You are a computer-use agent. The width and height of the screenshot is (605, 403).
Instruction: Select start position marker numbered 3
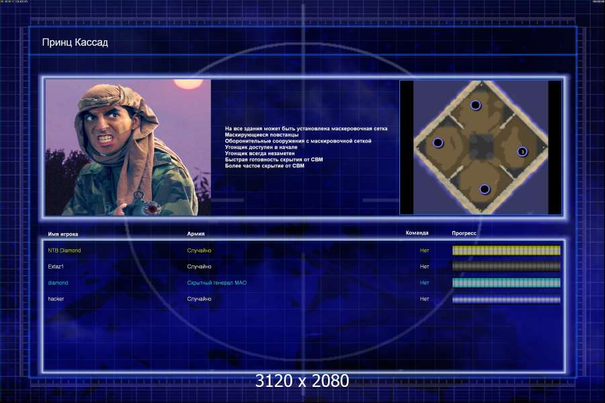[522, 152]
